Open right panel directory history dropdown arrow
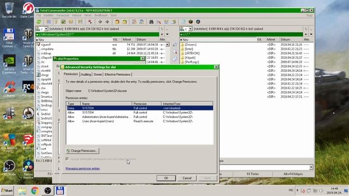This screenshot has height=196, width=349. click(x=311, y=34)
